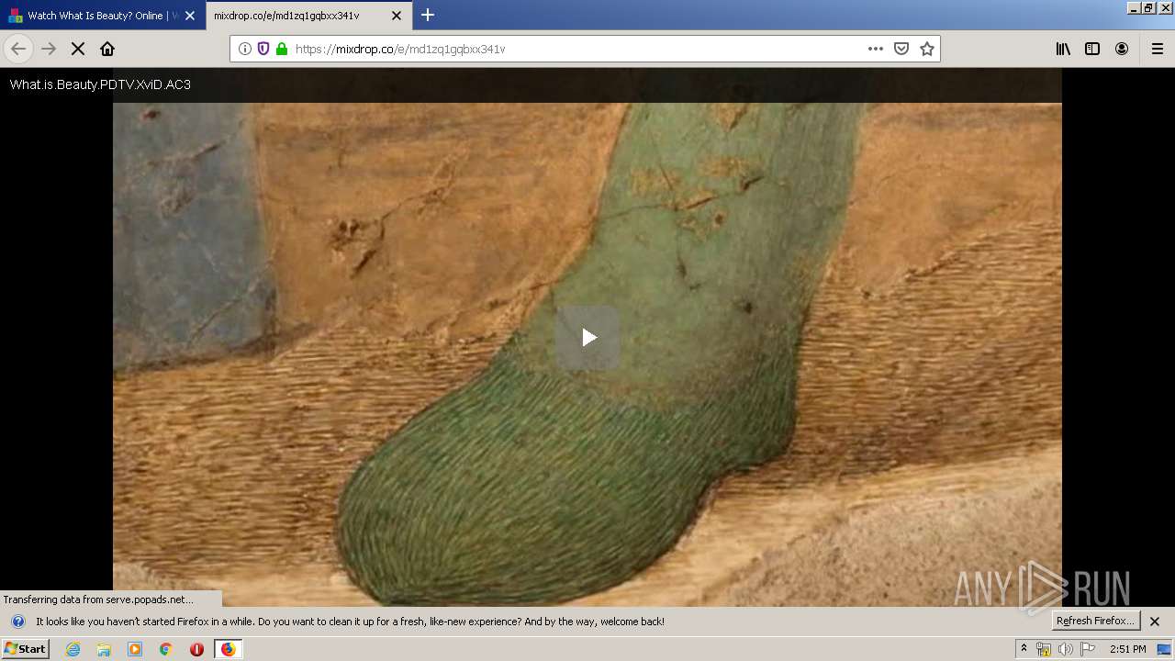
Task: Open Firefox hamburger application menu
Action: click(1158, 49)
